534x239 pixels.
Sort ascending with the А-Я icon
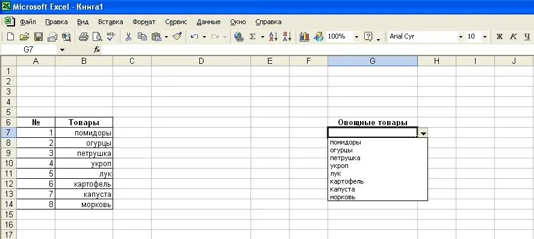point(273,37)
